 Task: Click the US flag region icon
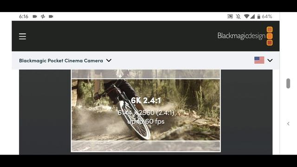click(259, 60)
